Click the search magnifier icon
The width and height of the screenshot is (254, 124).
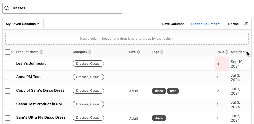click(x=7, y=8)
